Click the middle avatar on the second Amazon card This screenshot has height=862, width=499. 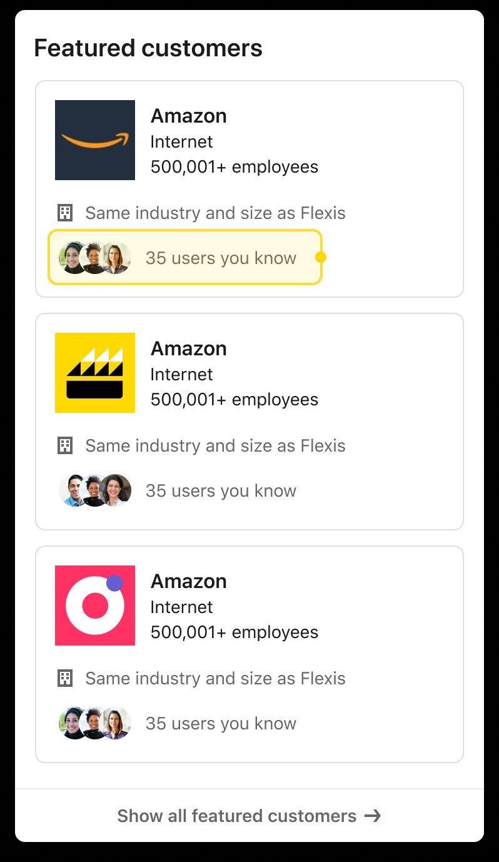94,490
